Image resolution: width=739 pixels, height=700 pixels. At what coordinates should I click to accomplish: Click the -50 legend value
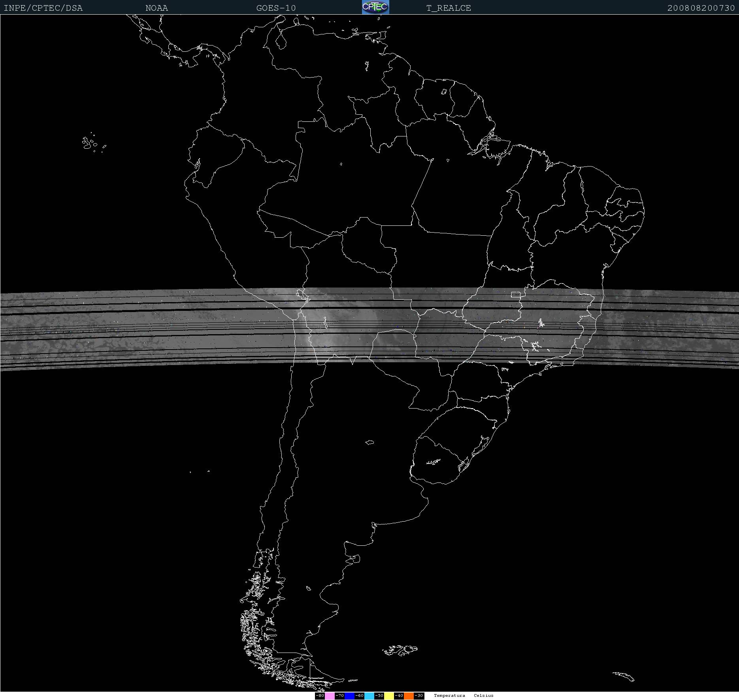[x=379, y=696]
